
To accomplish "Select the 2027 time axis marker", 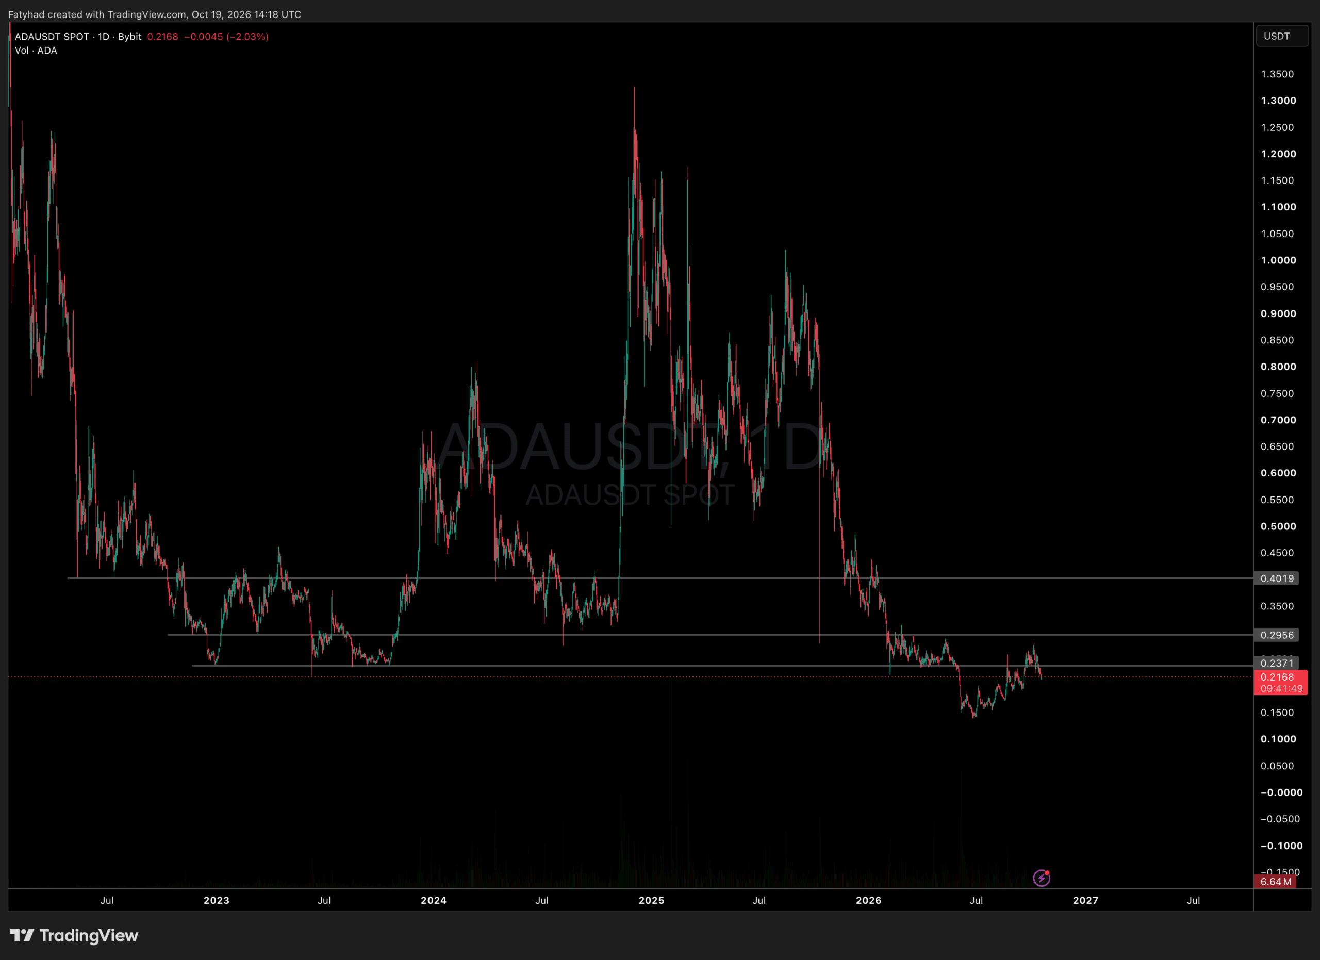I will click(1085, 900).
